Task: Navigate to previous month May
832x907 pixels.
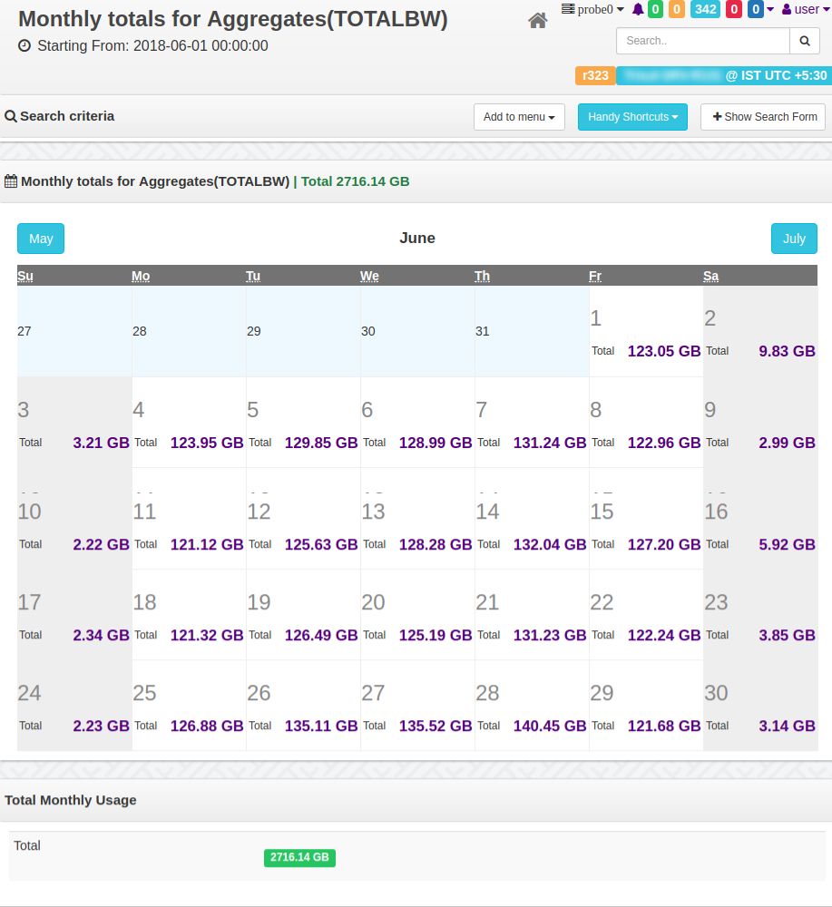Action: tap(41, 239)
